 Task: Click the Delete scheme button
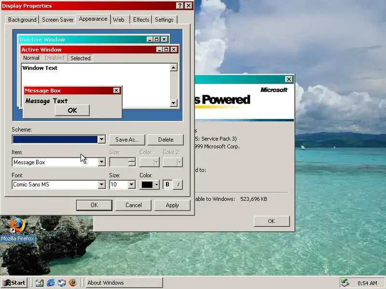[x=165, y=140]
